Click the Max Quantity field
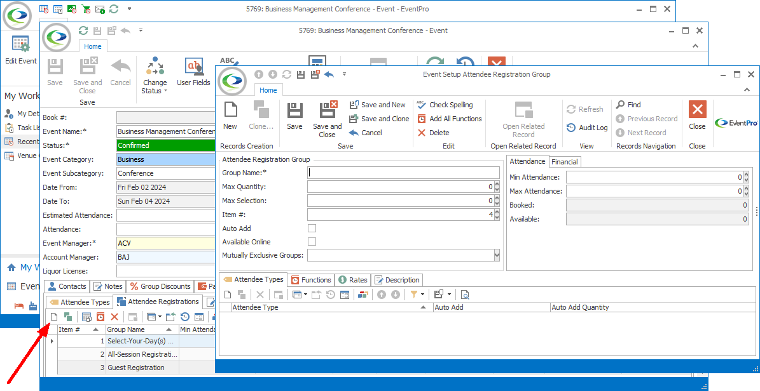Screen dimensions: 760x391 click(x=401, y=187)
